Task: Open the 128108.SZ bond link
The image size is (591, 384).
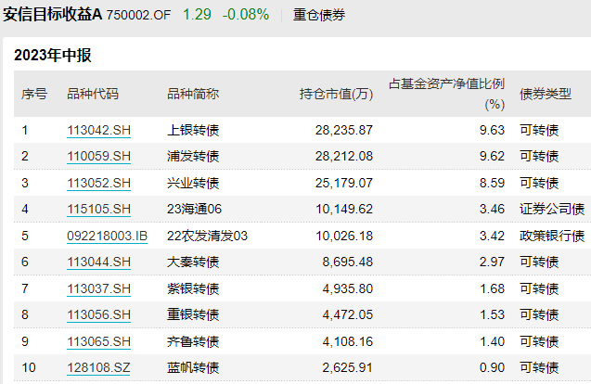Action: [x=99, y=368]
